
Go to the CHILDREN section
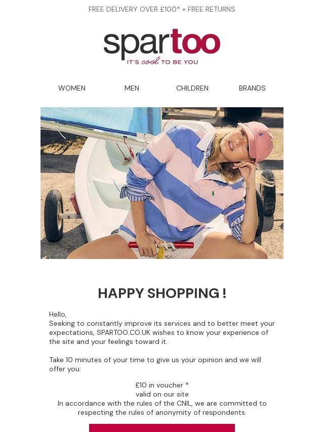pos(192,88)
